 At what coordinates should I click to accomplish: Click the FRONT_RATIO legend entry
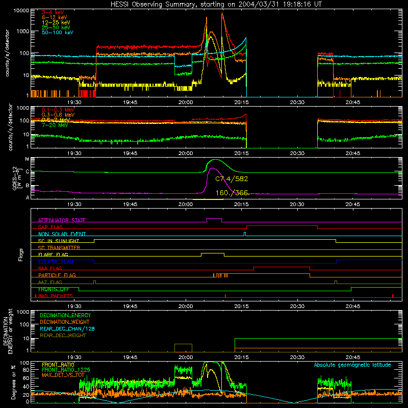pyautogui.click(x=58, y=365)
